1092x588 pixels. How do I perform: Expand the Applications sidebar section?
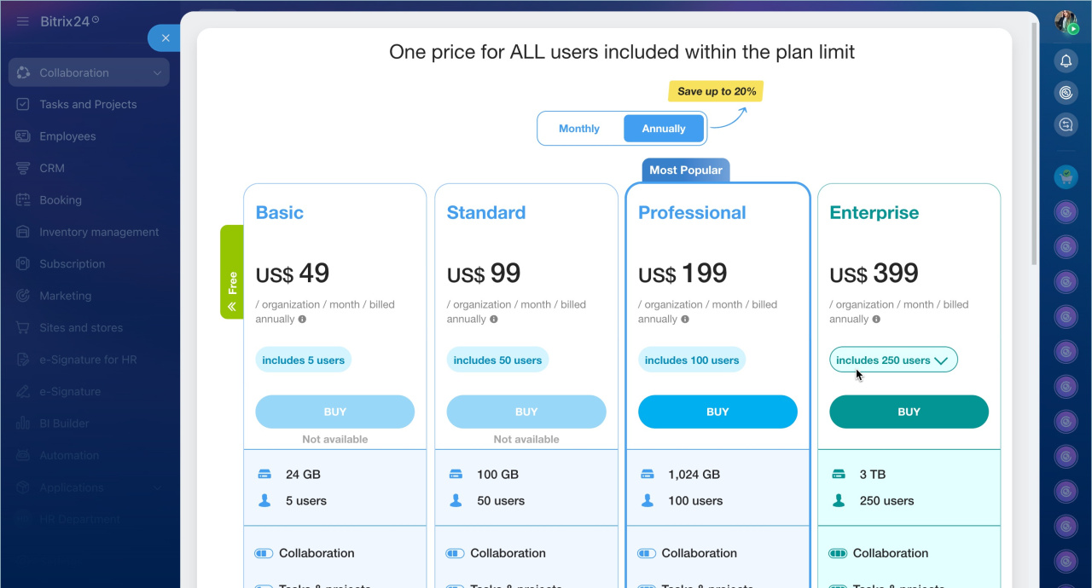157,488
